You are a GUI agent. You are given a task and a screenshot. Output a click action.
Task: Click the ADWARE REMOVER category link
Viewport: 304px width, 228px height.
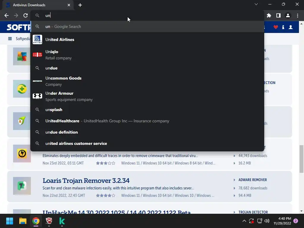253,180
